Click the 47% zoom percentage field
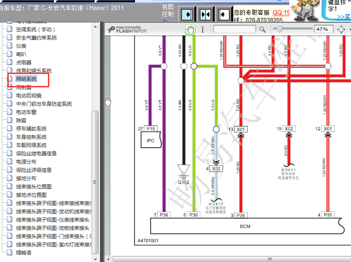 tap(324, 29)
